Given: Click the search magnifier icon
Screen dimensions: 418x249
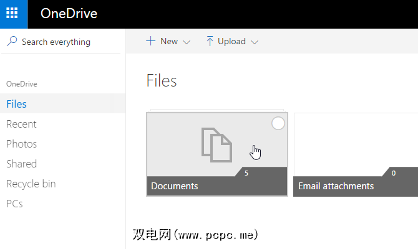Looking at the screenshot, I should (x=12, y=42).
